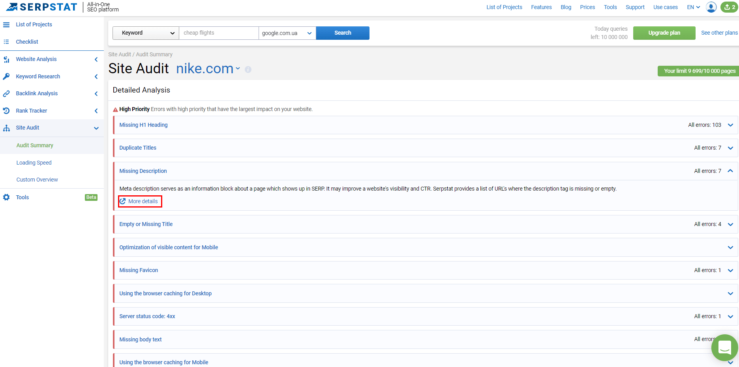This screenshot has width=739, height=367.
Task: Click the Serpstat logo
Action: point(41,7)
